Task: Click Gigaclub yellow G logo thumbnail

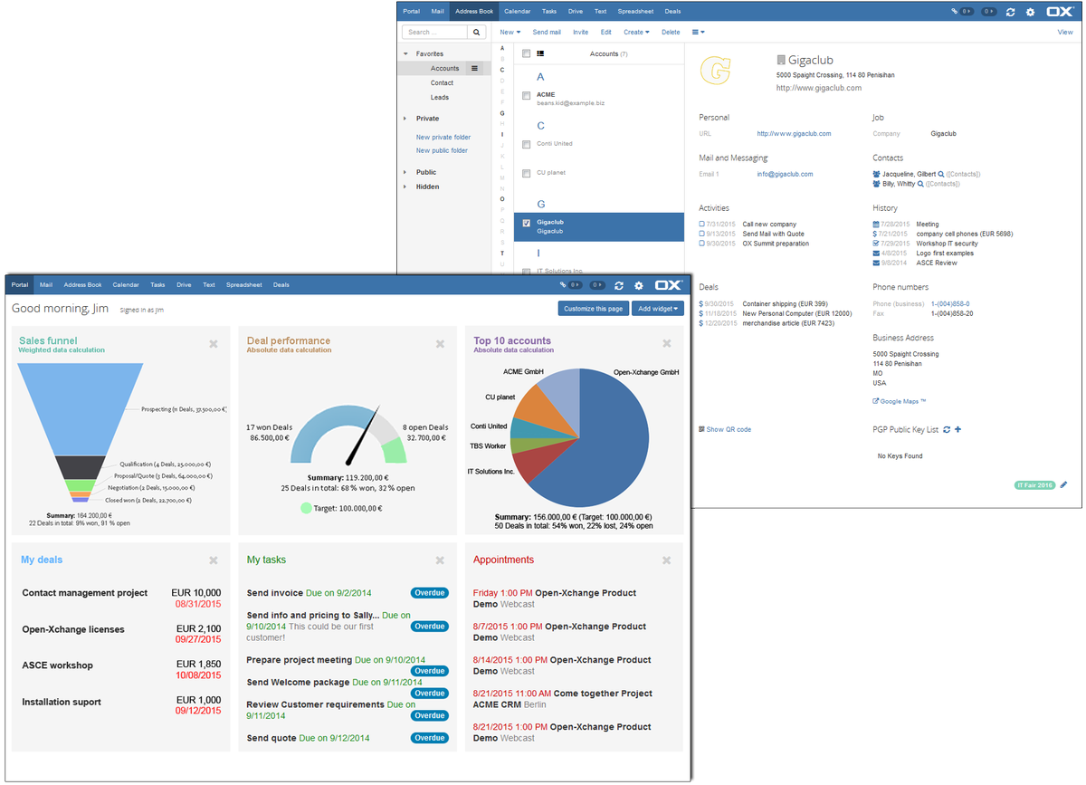Action: click(716, 71)
